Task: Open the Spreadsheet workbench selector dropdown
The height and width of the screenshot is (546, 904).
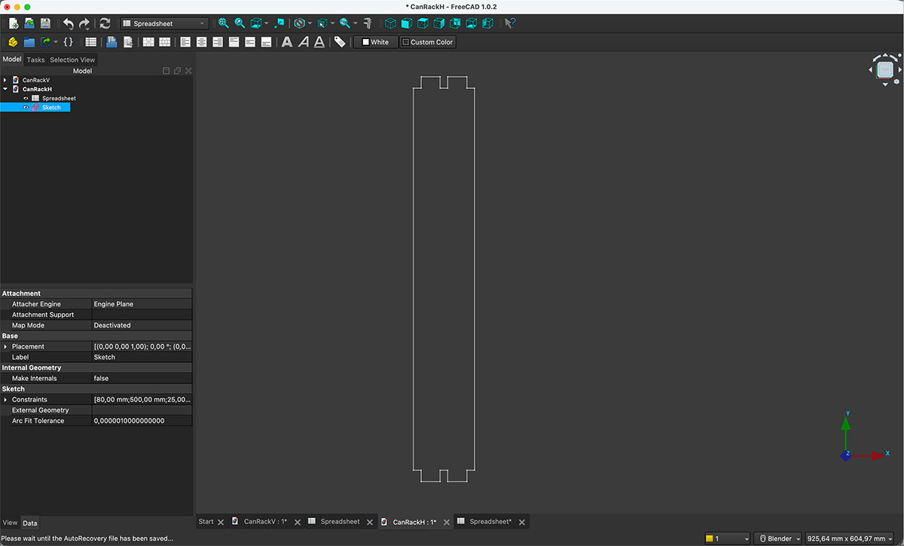Action: click(164, 23)
